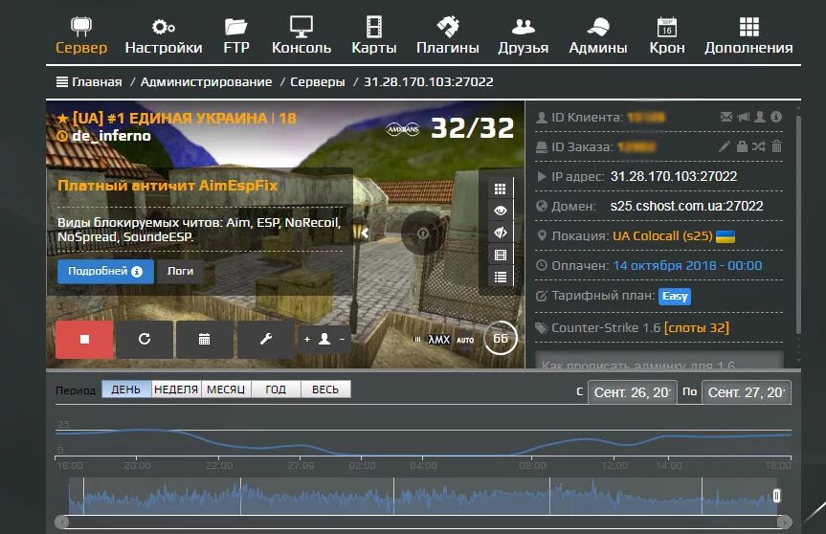
Task: Open the FTP section
Action: pos(236,35)
